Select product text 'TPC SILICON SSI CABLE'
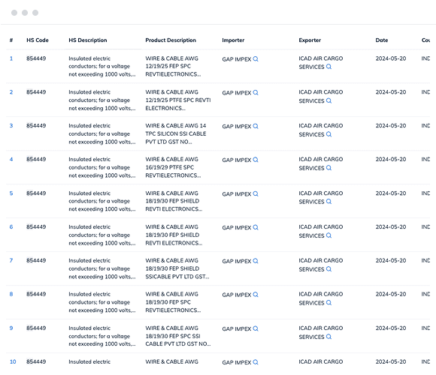436x375 pixels. click(176, 133)
